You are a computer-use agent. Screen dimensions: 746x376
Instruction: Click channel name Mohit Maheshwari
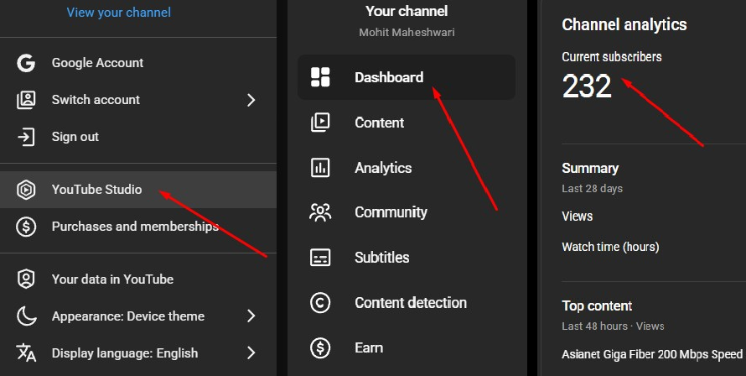click(407, 33)
